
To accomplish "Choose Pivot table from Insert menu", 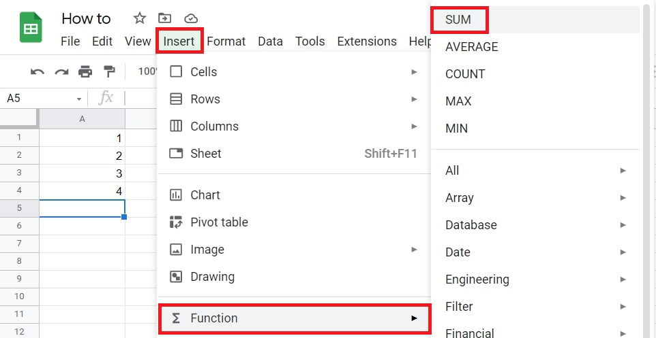I will pos(219,222).
